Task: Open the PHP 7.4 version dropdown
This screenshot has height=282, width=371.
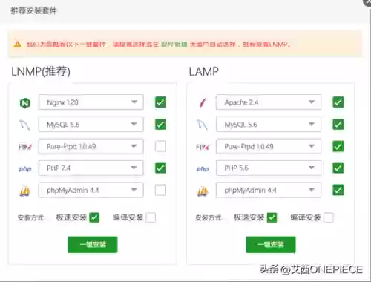Action: coord(91,168)
